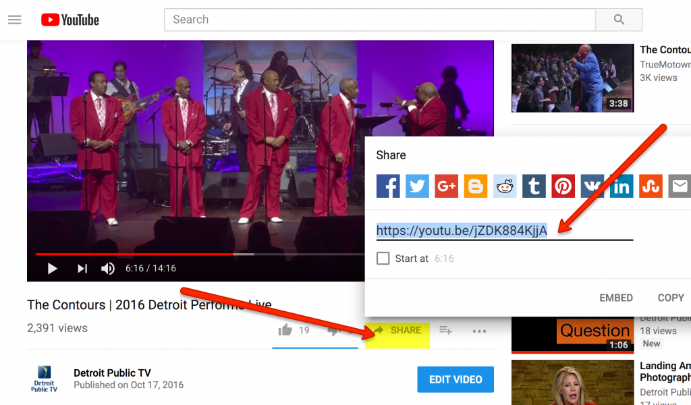Mute the video volume
This screenshot has width=691, height=405.
[108, 269]
